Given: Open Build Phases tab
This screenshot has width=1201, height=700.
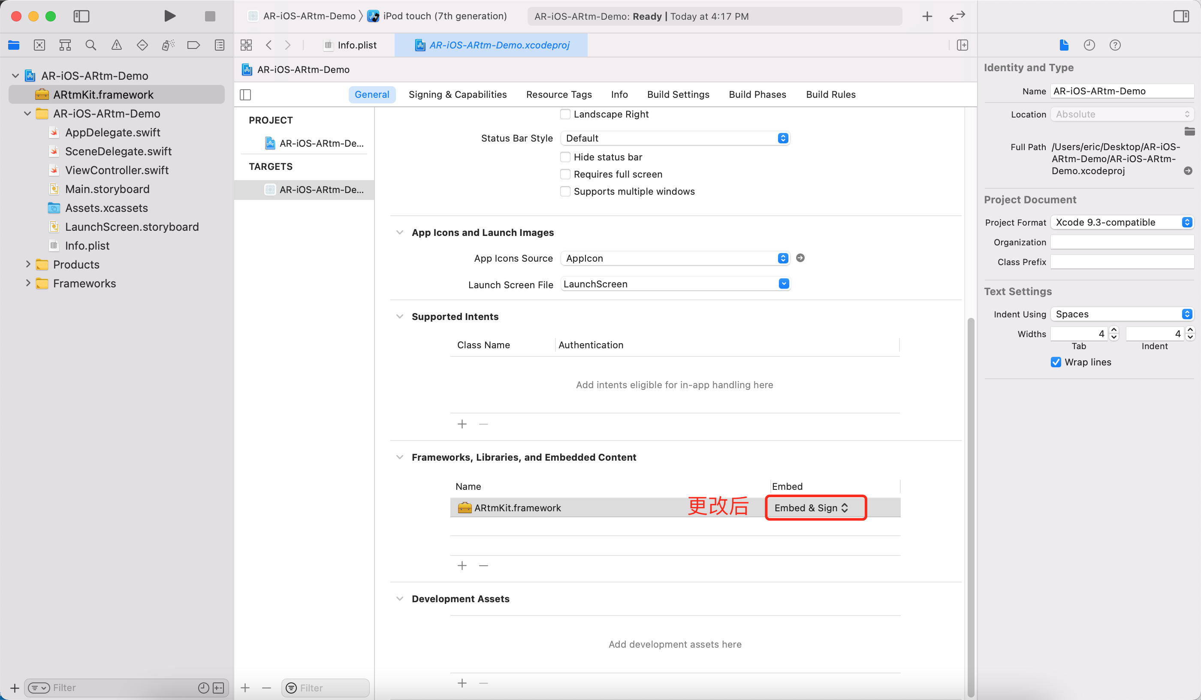Looking at the screenshot, I should [757, 94].
